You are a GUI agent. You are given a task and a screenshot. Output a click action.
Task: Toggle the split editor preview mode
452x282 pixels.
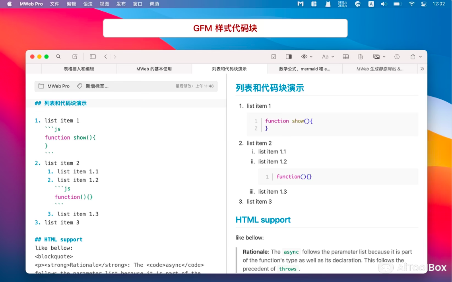[x=289, y=56]
